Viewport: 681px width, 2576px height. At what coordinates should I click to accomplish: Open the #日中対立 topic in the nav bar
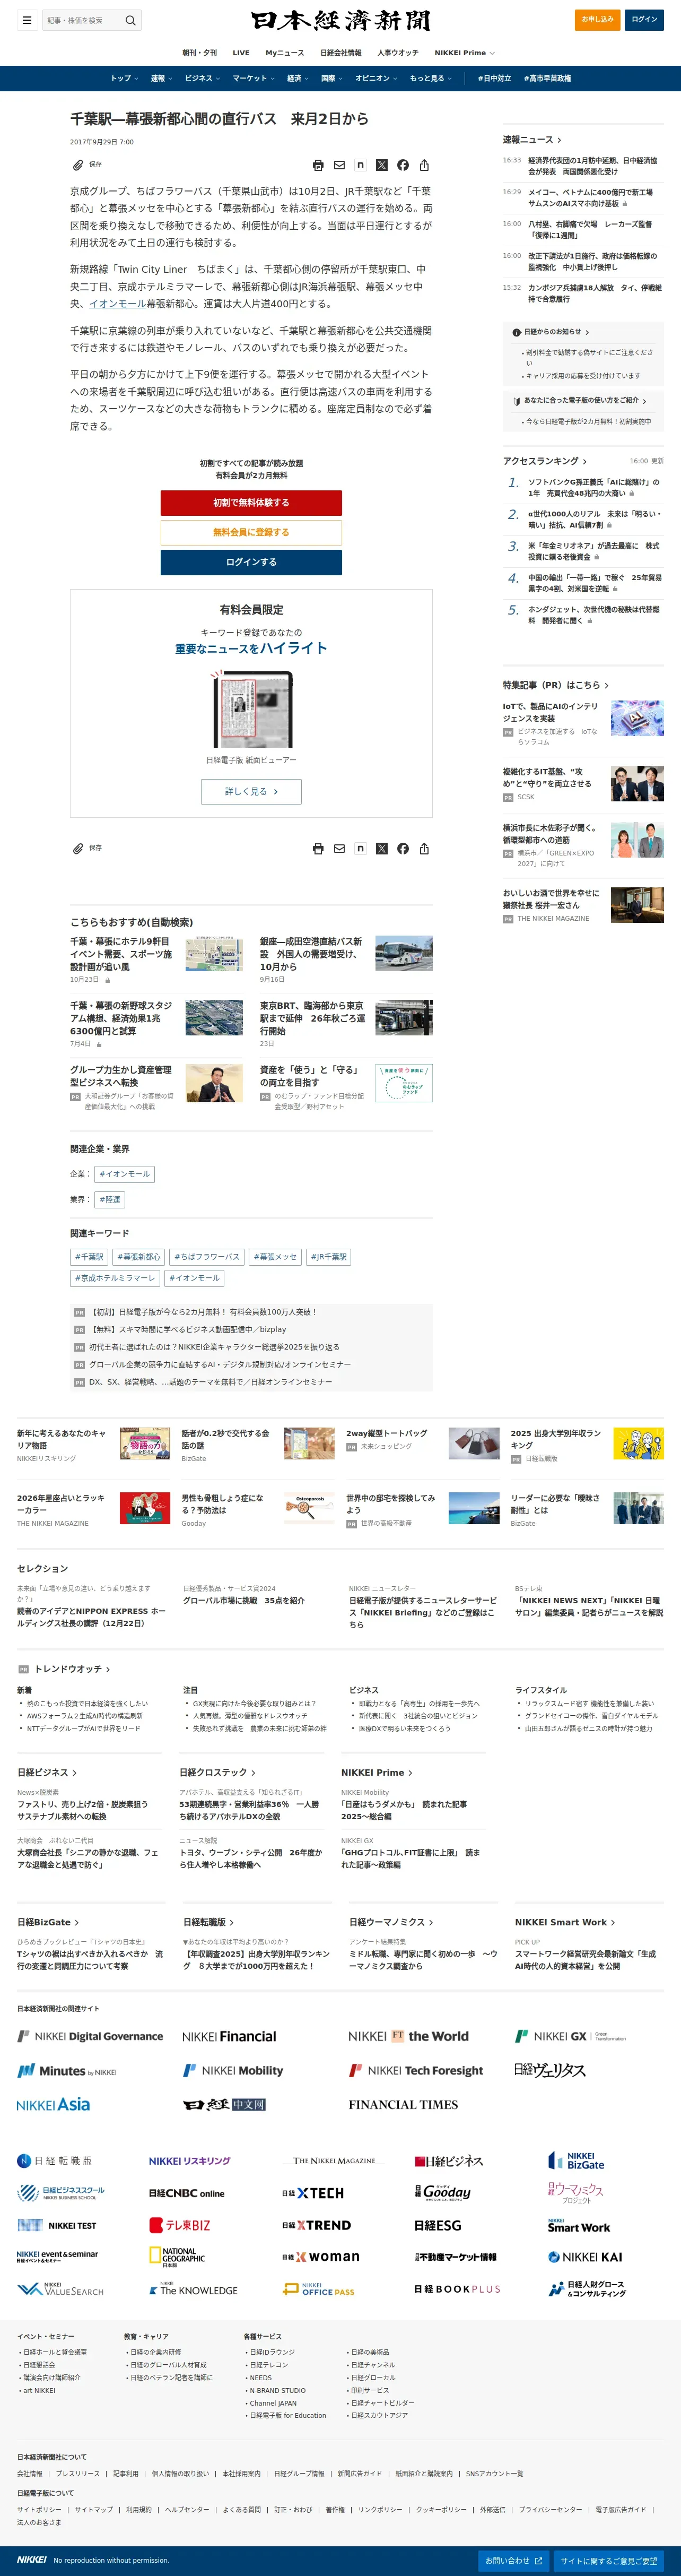pos(494,78)
